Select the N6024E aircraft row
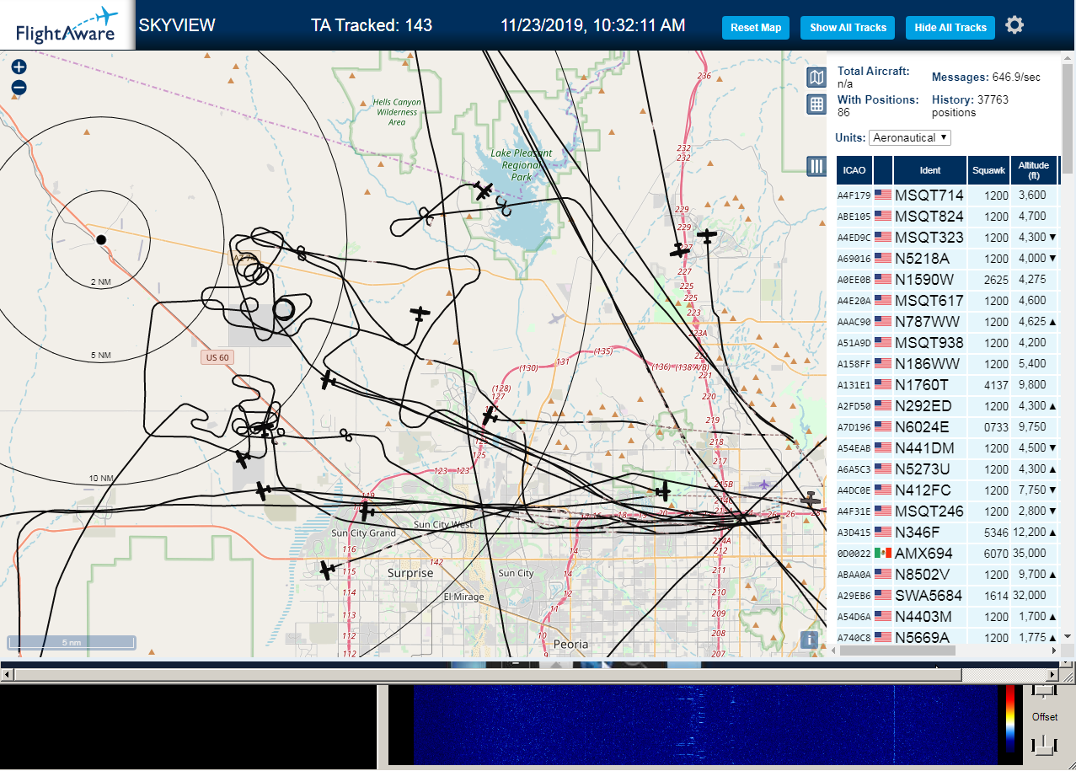 947,427
